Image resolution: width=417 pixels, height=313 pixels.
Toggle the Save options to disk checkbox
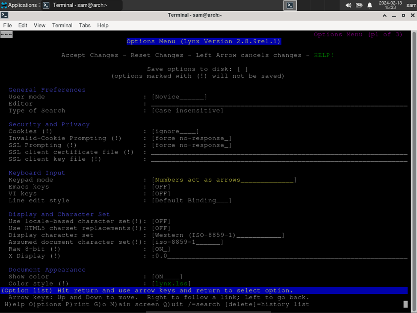243,69
